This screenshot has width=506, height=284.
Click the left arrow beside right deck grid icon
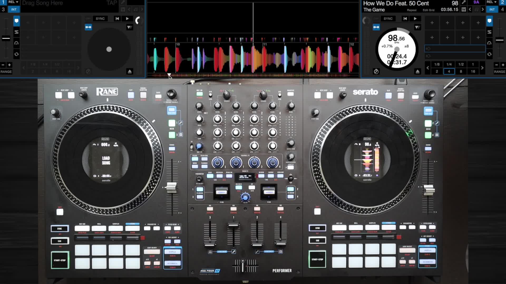coord(470,9)
